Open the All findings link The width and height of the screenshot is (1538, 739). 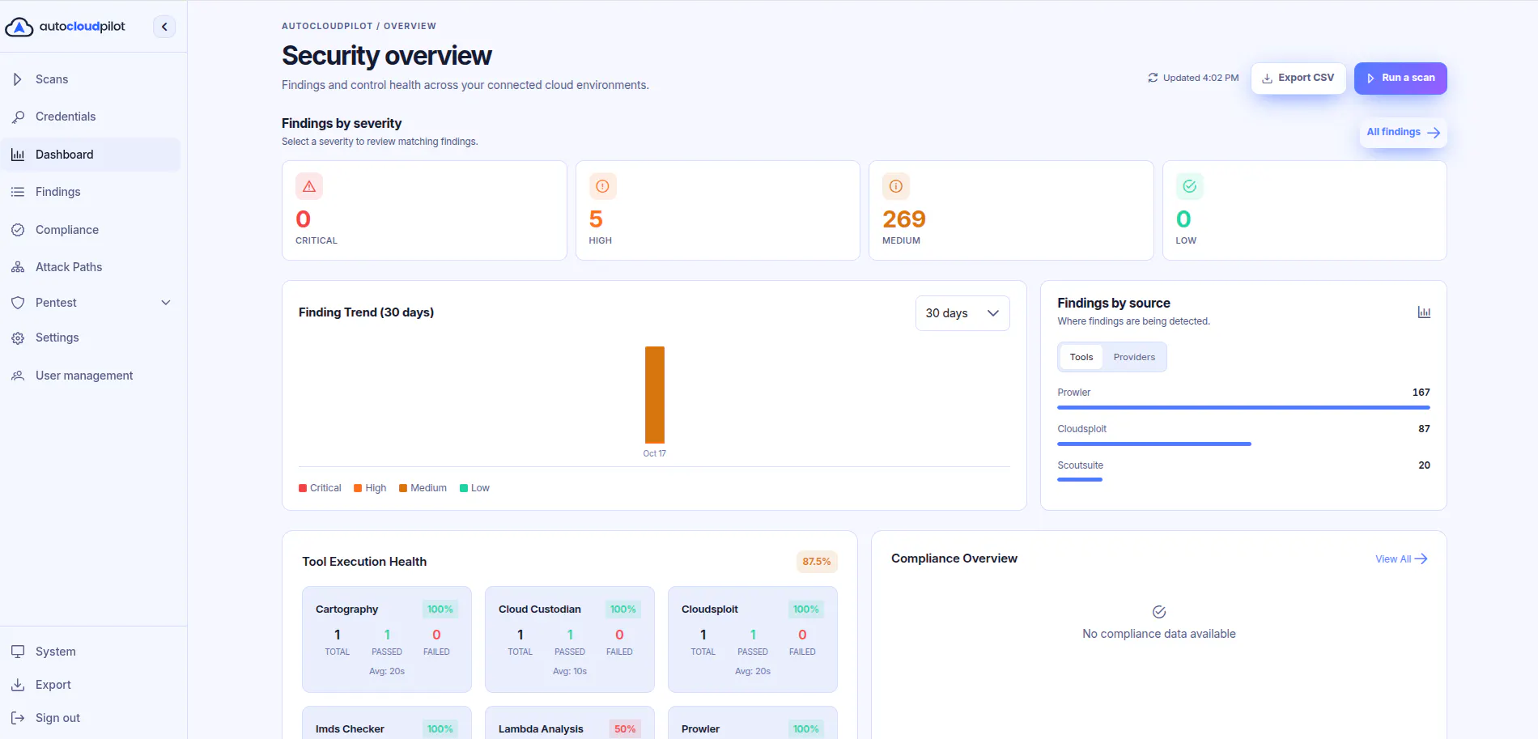click(x=1403, y=133)
